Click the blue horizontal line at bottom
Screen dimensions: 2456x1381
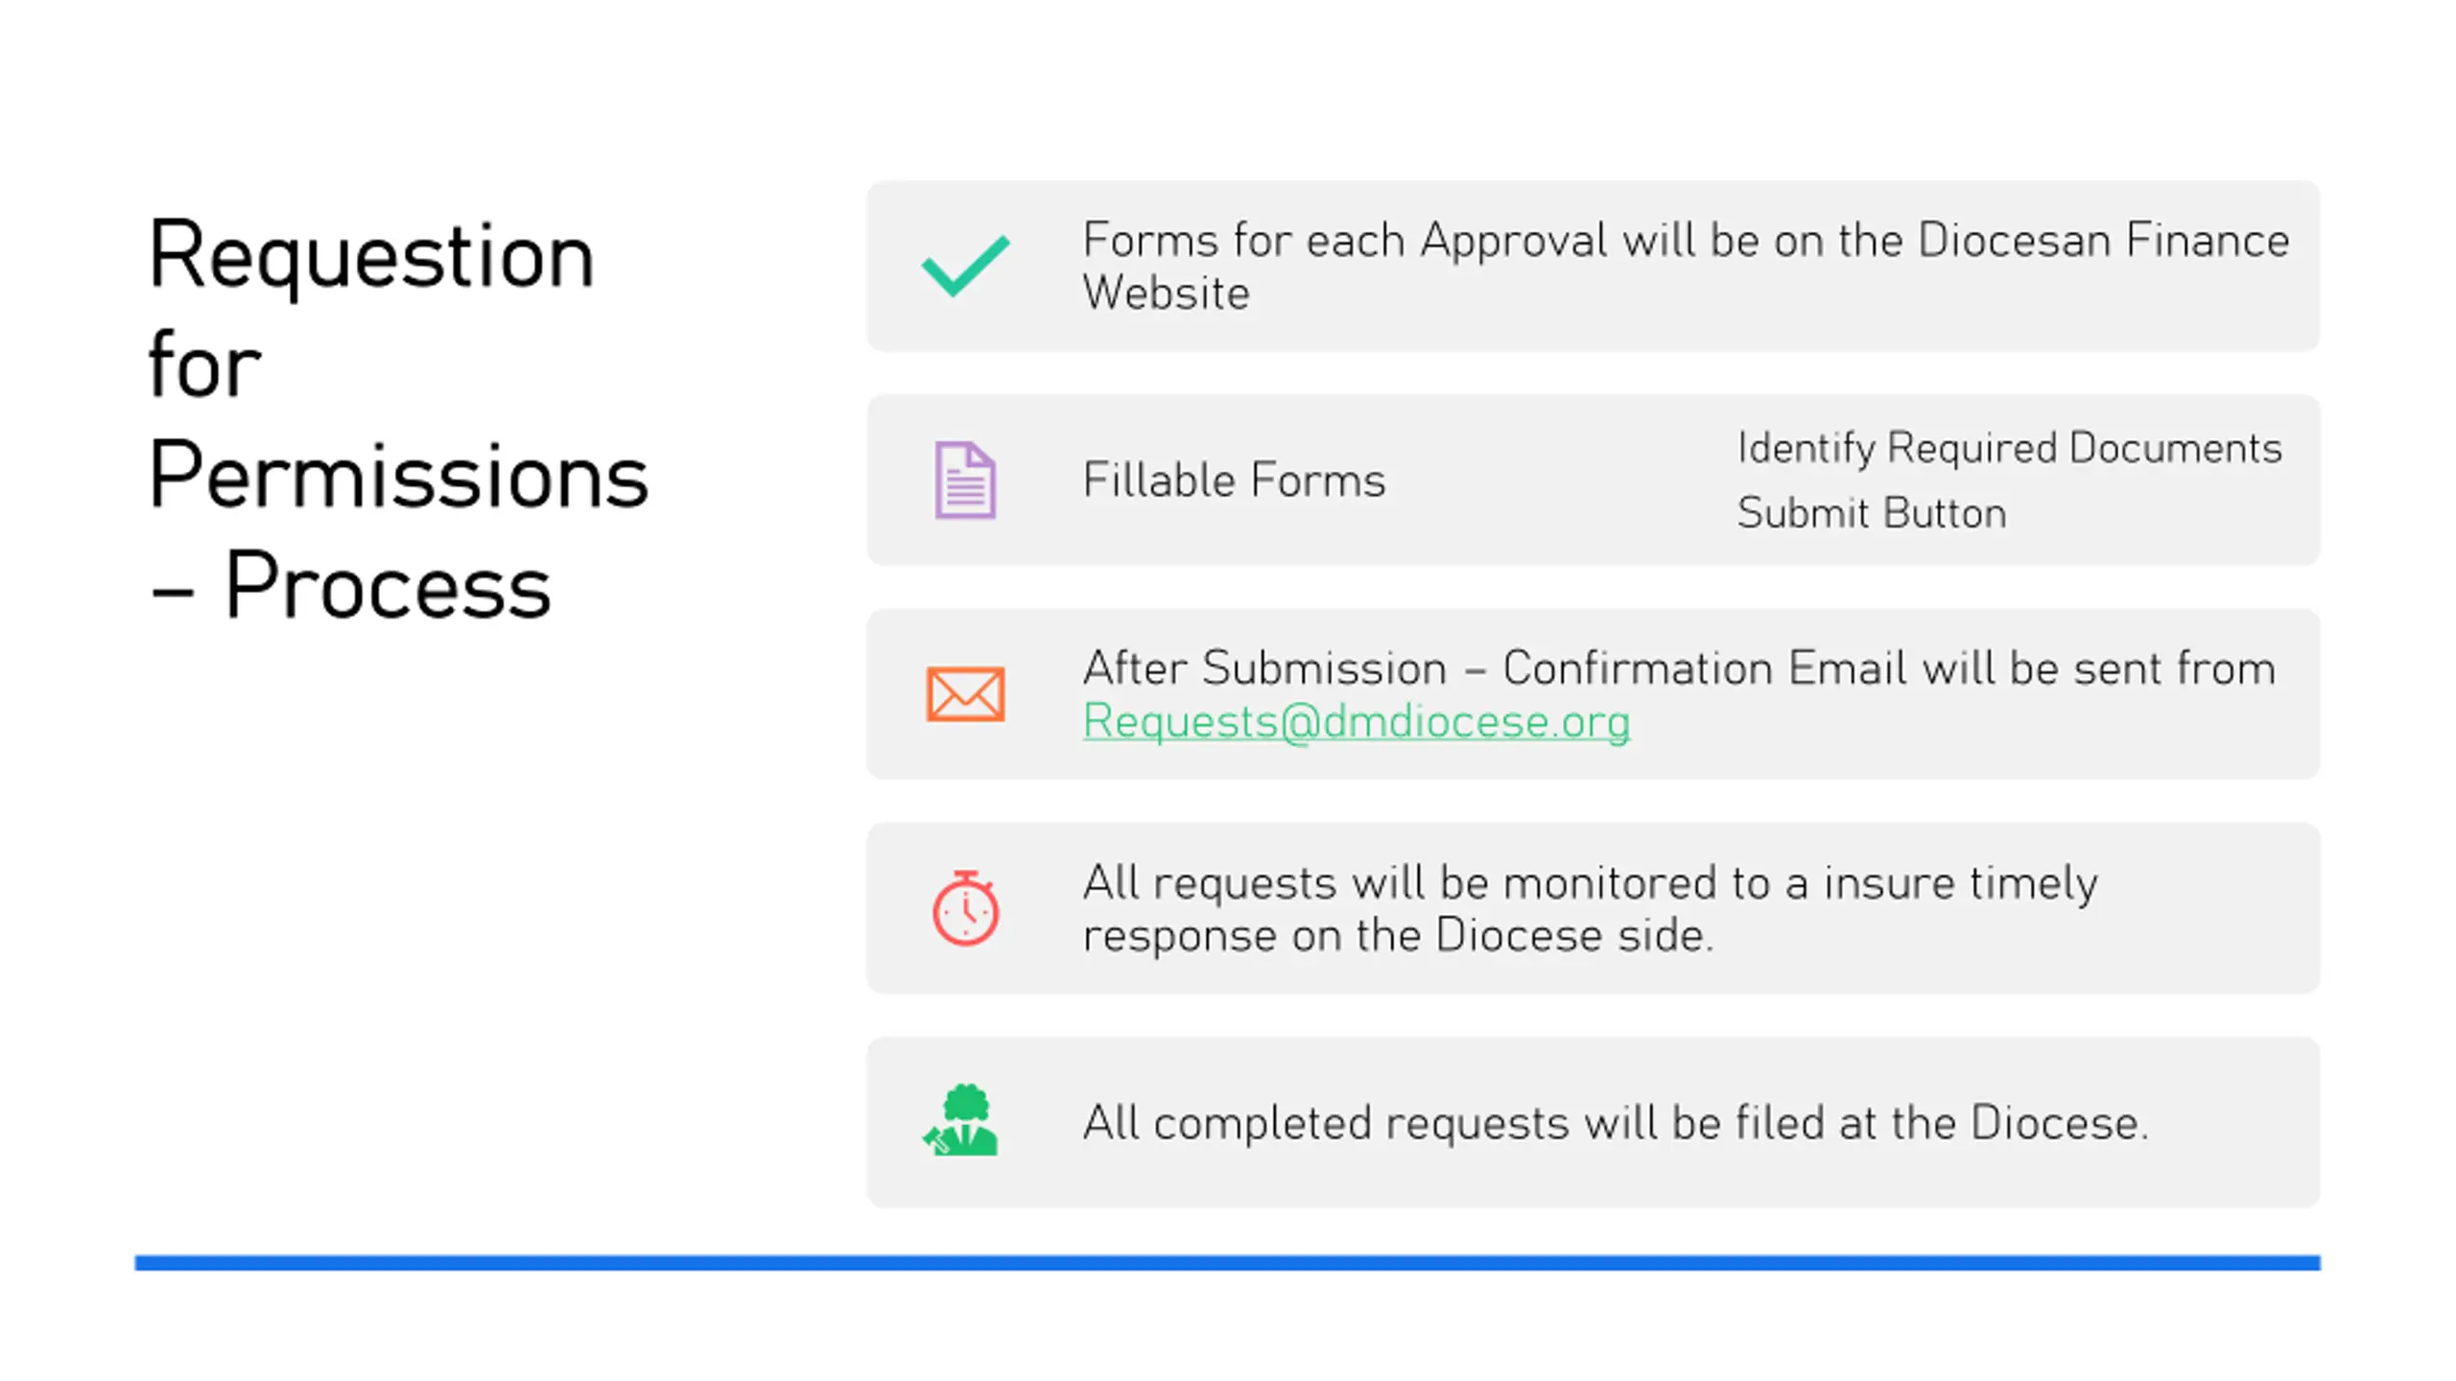pos(1227,1262)
